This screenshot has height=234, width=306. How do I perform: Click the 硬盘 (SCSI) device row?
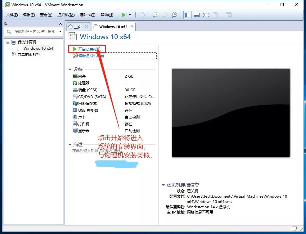(x=114, y=90)
